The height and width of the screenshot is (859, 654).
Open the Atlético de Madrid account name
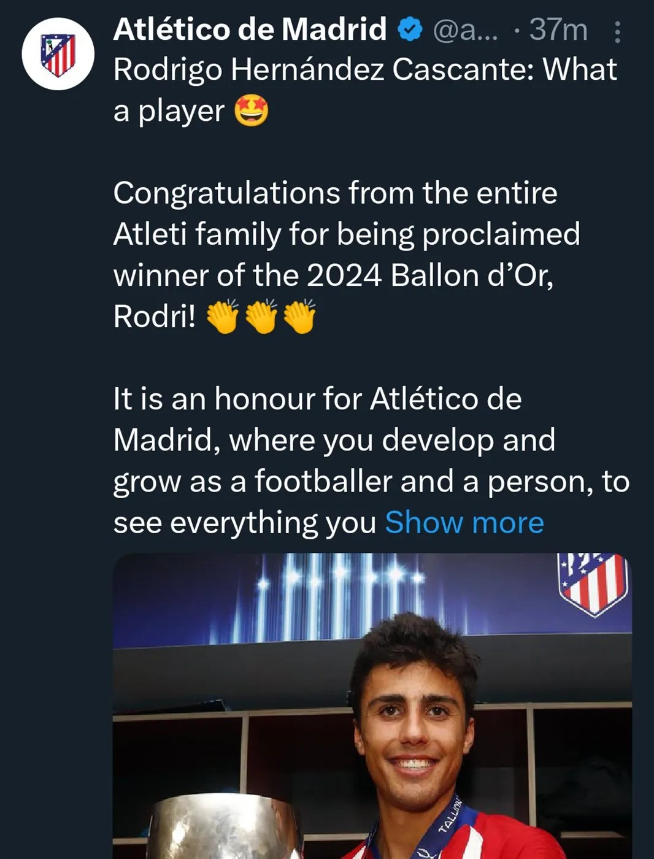click(x=250, y=29)
